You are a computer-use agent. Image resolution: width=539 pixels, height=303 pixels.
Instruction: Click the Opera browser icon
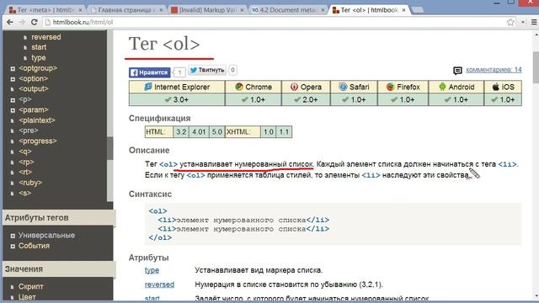pyautogui.click(x=294, y=87)
